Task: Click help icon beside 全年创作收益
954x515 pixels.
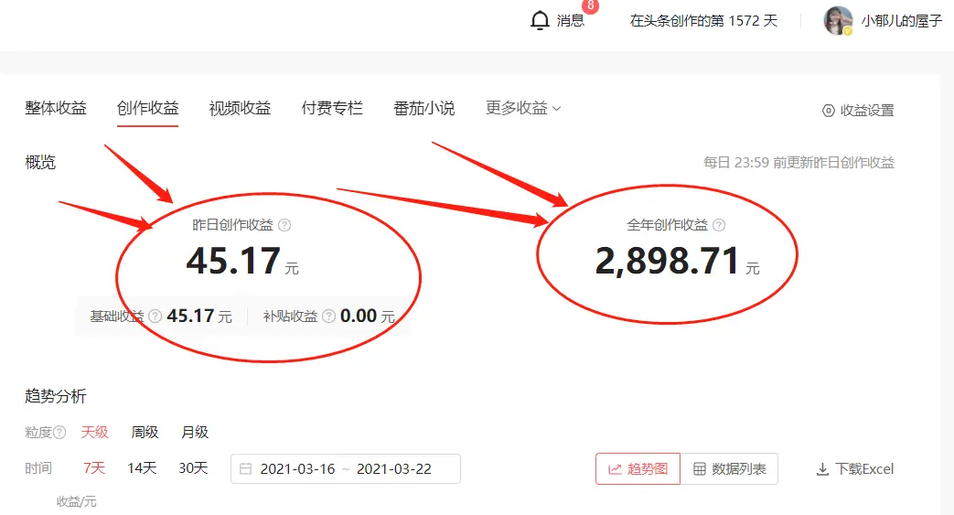Action: pos(719,225)
